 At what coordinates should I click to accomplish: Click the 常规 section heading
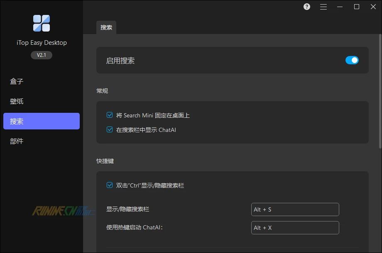pyautogui.click(x=102, y=91)
